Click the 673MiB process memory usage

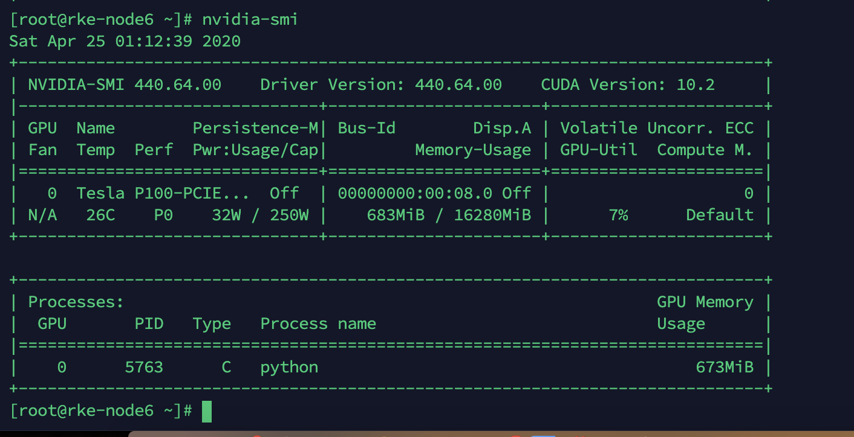click(724, 367)
